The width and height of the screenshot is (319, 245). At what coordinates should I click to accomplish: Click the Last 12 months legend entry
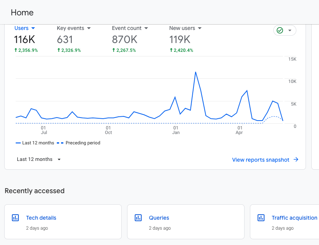tap(35, 143)
